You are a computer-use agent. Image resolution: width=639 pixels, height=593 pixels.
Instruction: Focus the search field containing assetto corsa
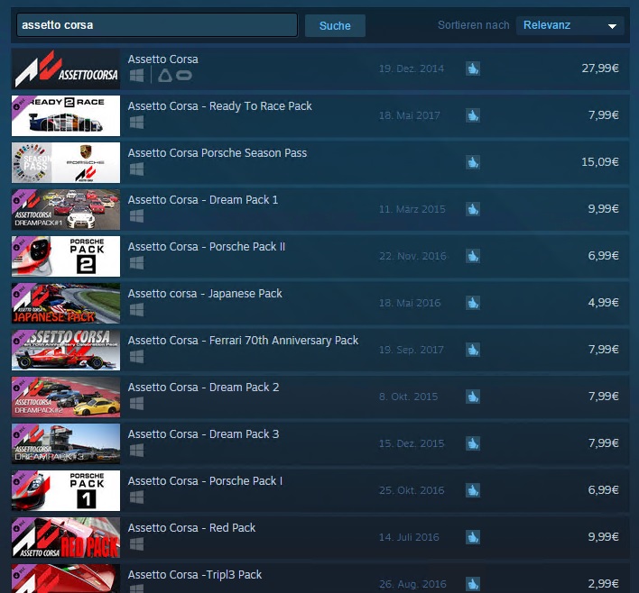157,25
